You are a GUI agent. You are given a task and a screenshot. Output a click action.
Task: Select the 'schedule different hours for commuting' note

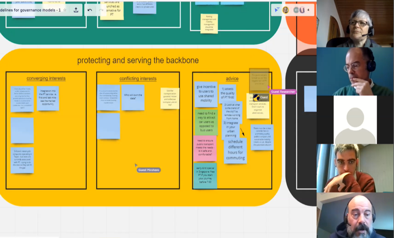[235, 151]
